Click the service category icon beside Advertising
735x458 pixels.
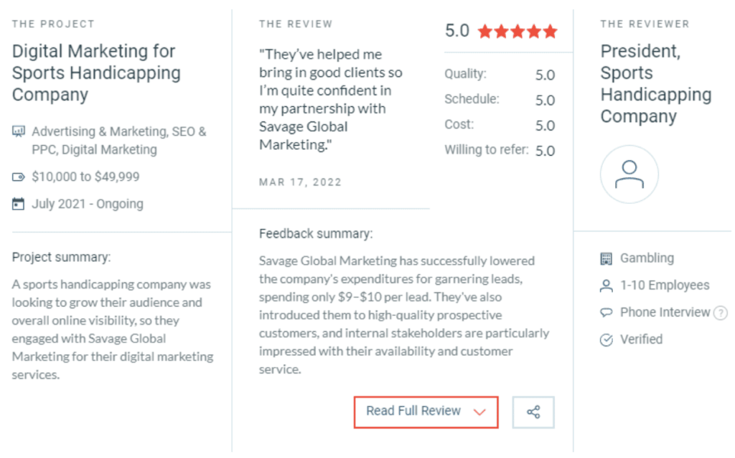[18, 131]
